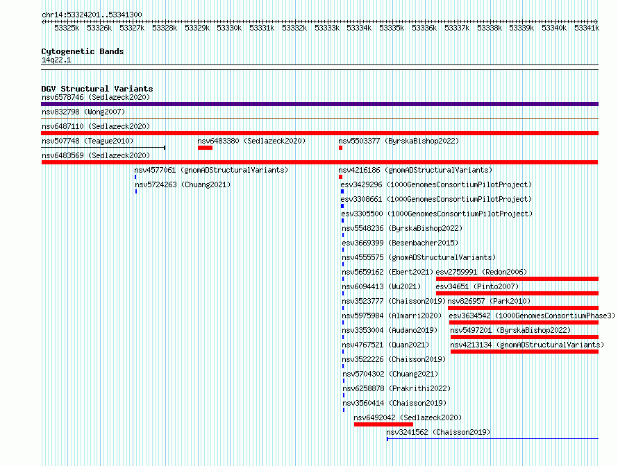The width and height of the screenshot is (618, 466).
Task: Click the red bar under nsv5497201
Action: point(524,337)
